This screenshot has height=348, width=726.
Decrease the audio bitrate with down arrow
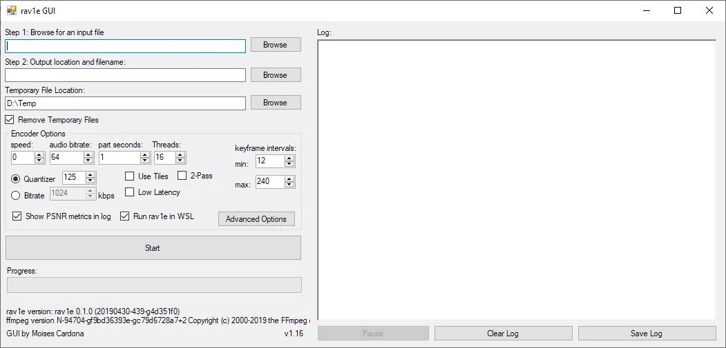(88, 161)
